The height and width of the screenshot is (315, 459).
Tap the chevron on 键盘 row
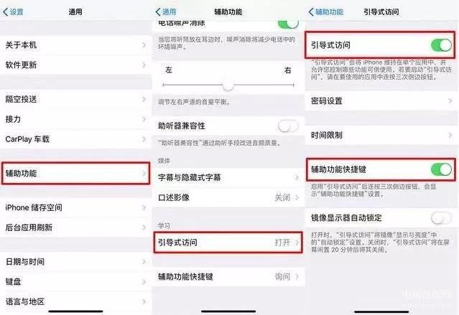[144, 282]
